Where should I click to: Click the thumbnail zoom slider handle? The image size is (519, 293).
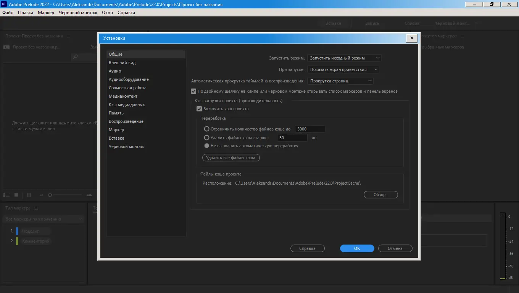pyautogui.click(x=50, y=195)
